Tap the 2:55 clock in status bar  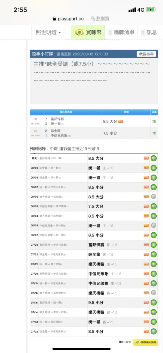pos(20,10)
